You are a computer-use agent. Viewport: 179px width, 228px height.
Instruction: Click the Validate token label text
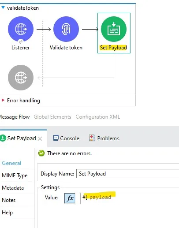[66, 48]
